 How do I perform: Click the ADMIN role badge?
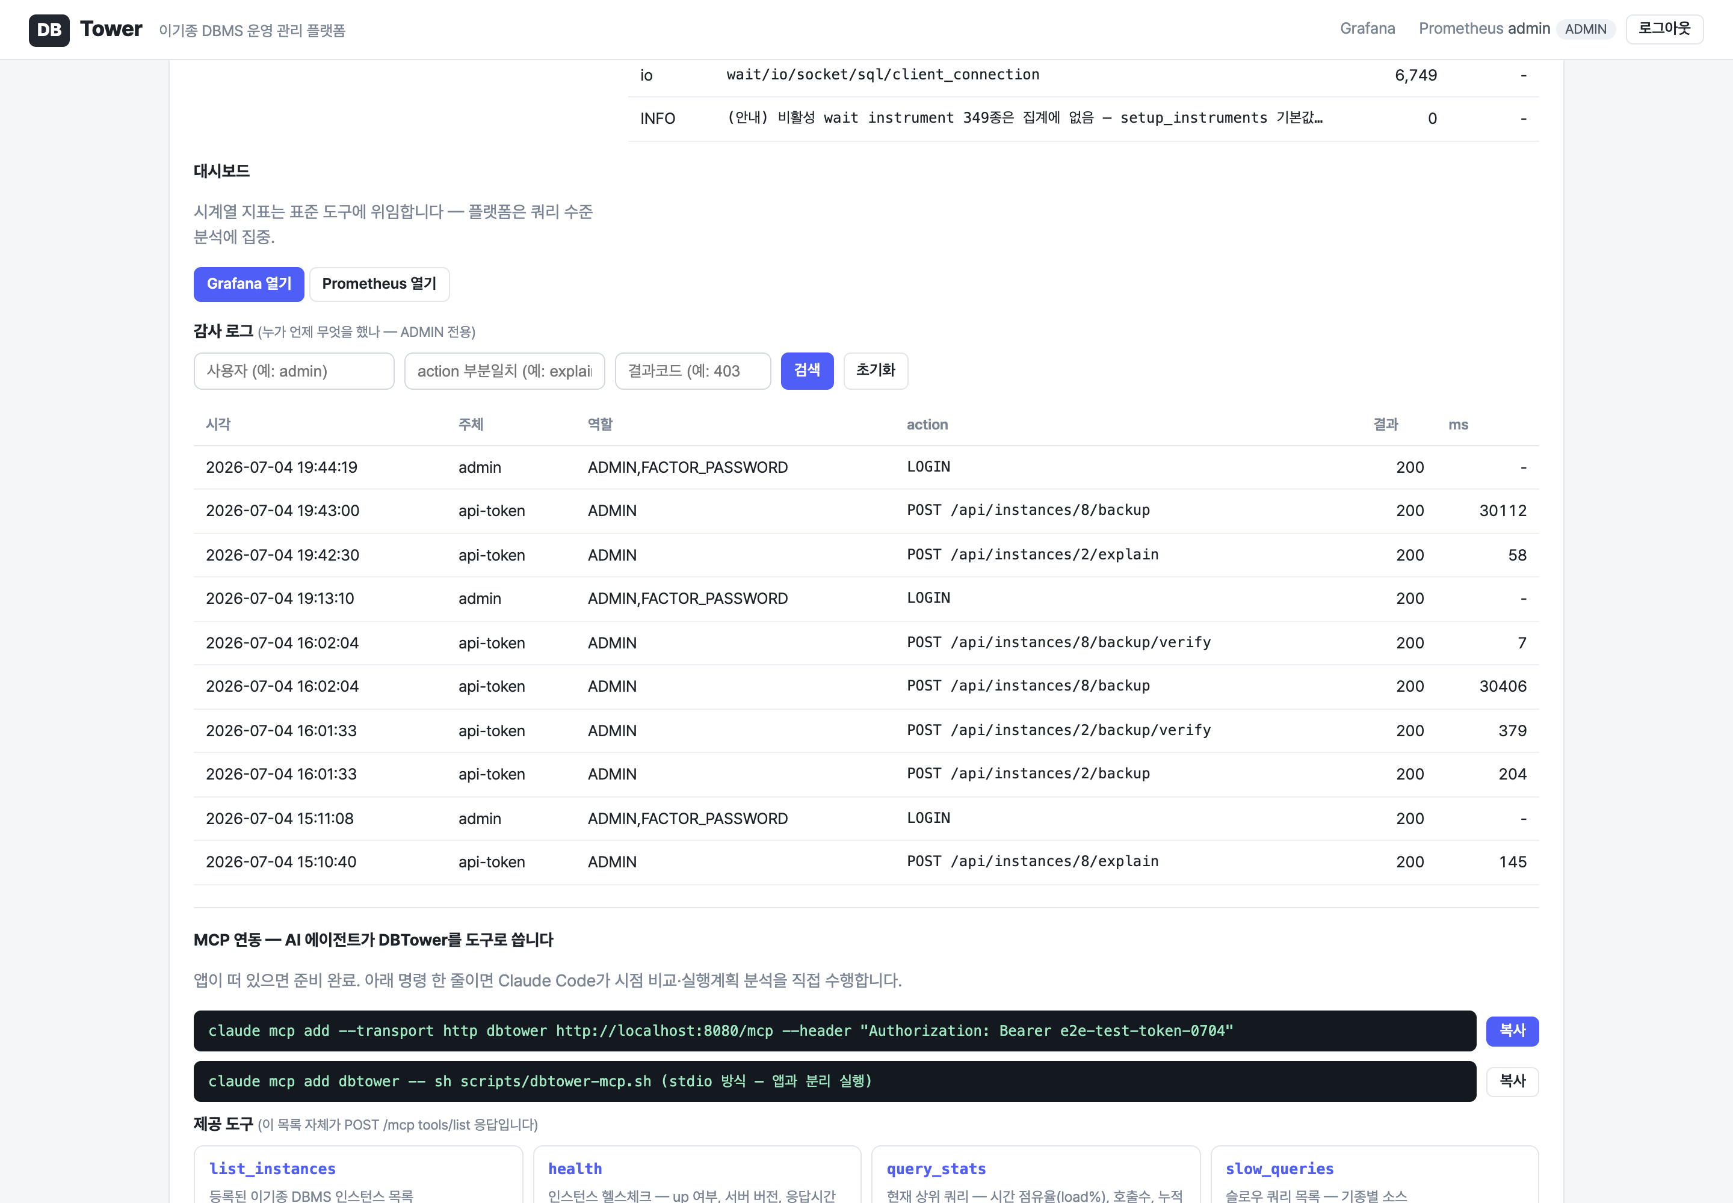(x=1585, y=29)
